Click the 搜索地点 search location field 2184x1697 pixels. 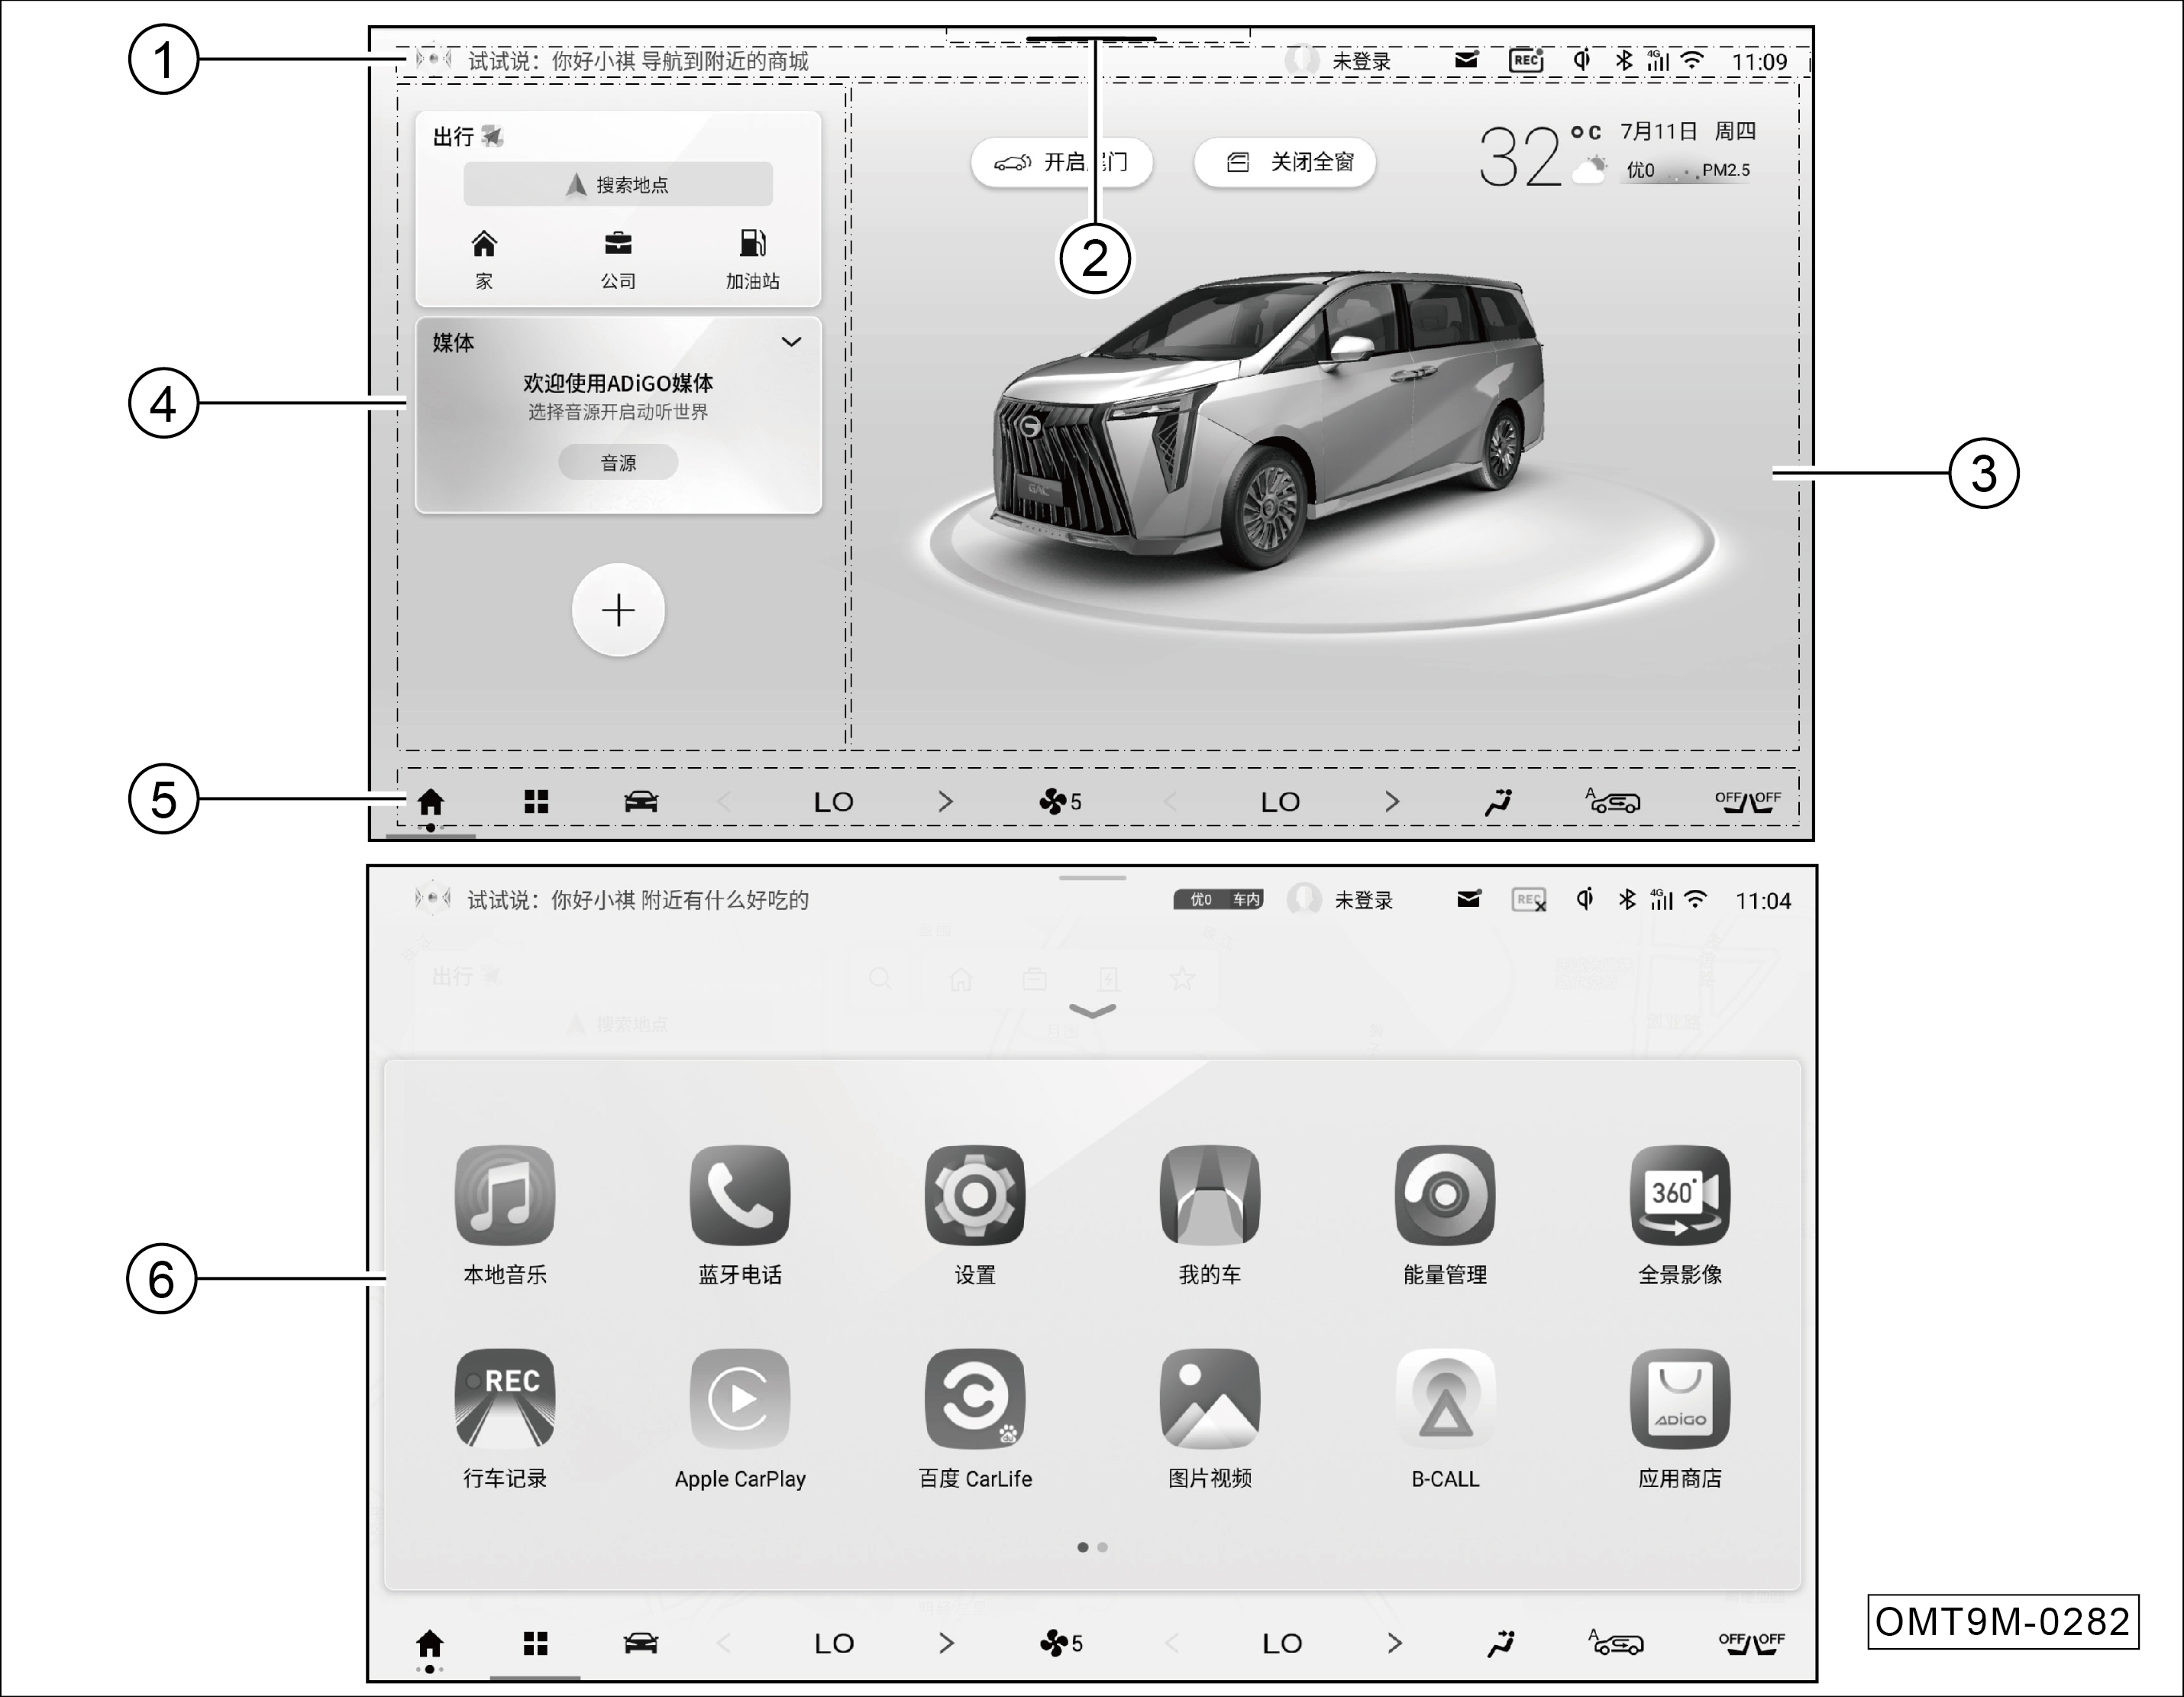click(618, 185)
